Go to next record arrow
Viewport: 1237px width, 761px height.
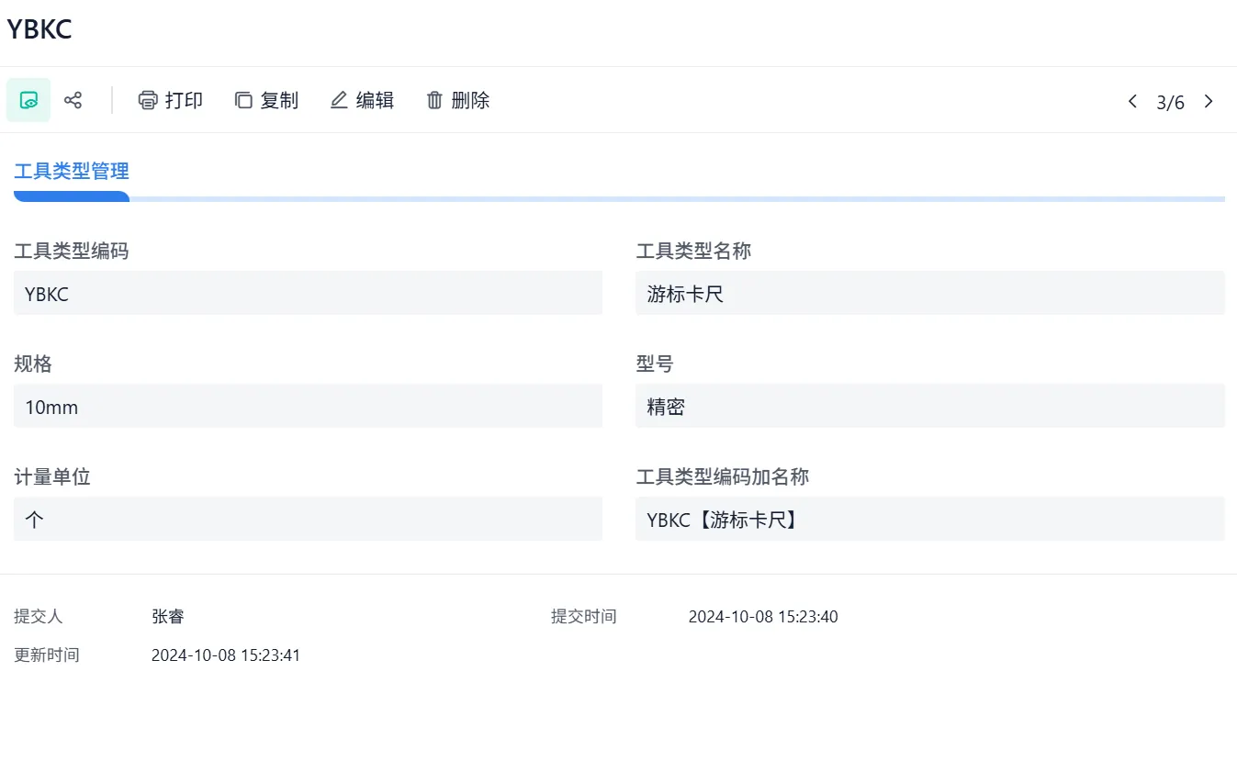pyautogui.click(x=1209, y=101)
